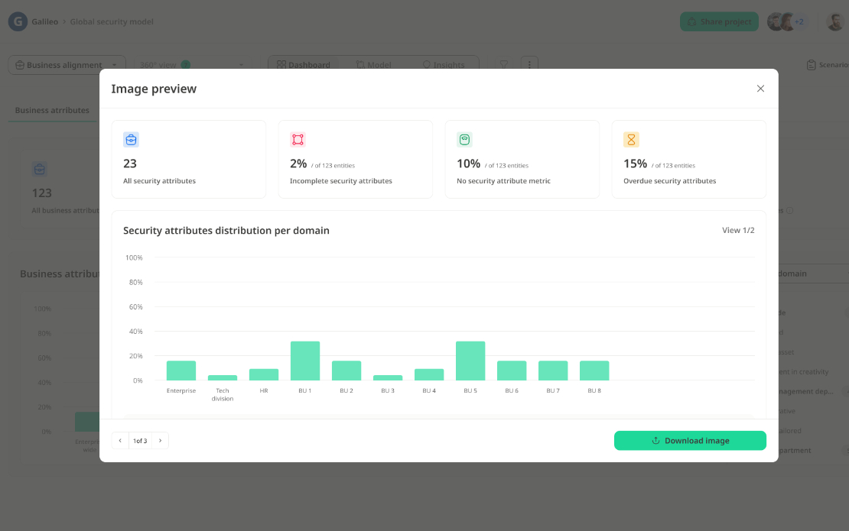Open the 360° view dropdown in background

click(192, 65)
